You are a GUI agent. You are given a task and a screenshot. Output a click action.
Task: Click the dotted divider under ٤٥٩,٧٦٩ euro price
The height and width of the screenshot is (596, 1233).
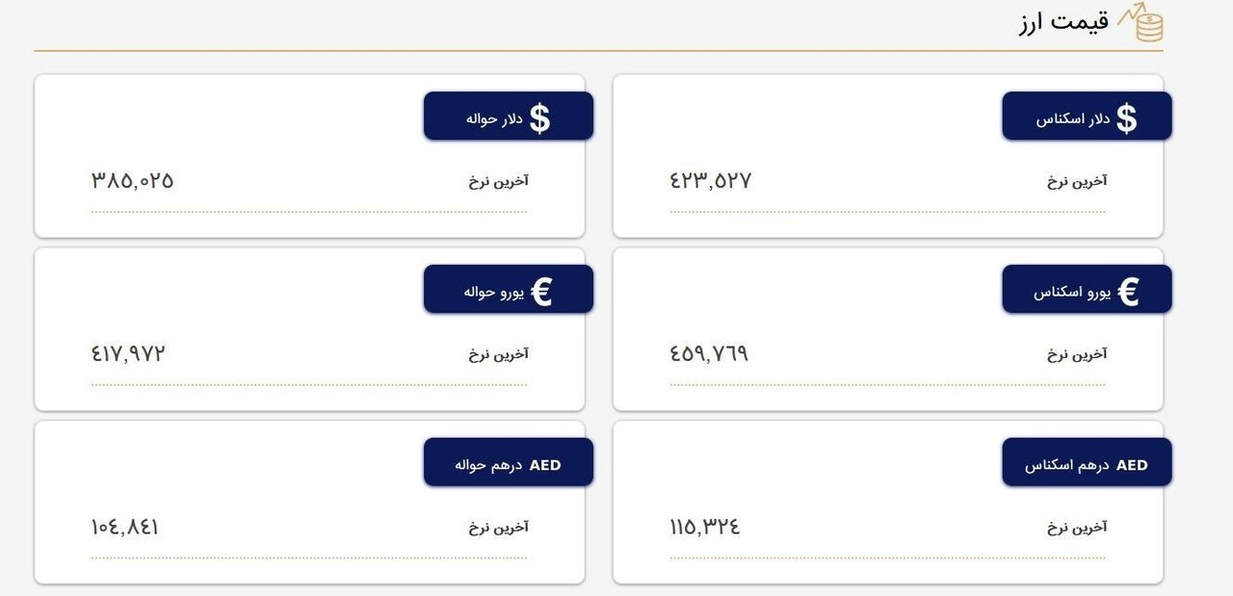[886, 385]
